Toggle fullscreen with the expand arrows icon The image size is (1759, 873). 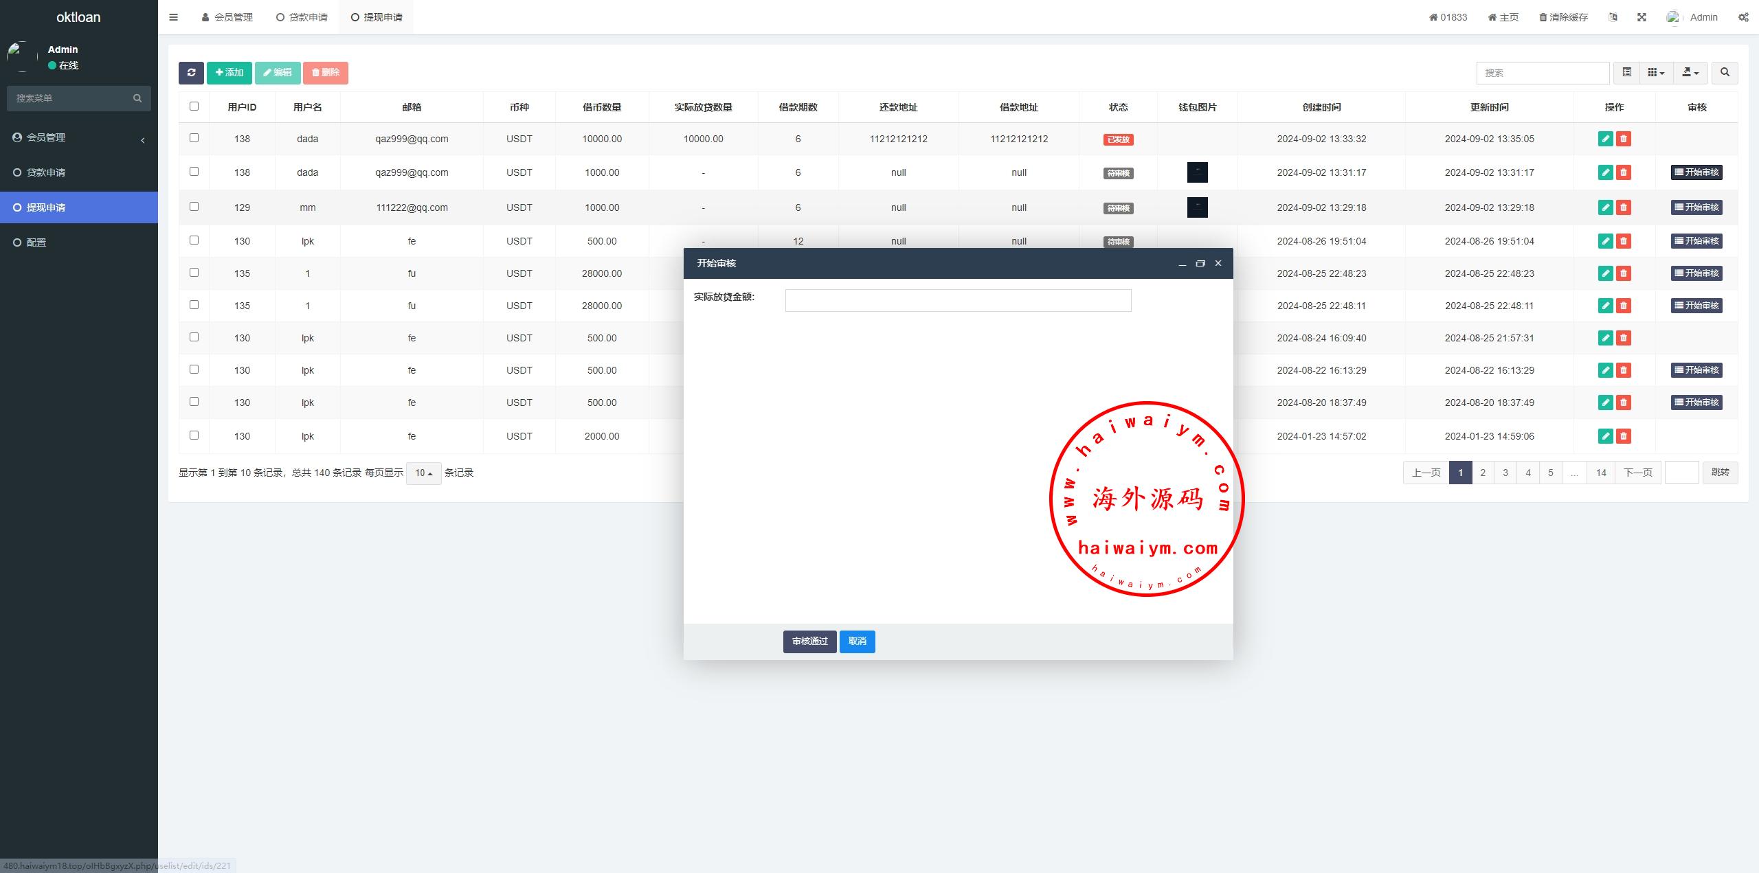[1642, 17]
